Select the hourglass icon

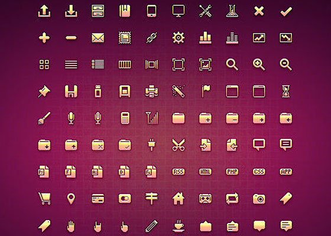click(286, 91)
